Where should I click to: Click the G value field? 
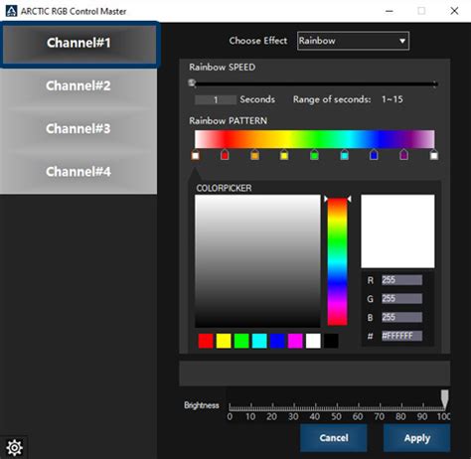pos(401,299)
